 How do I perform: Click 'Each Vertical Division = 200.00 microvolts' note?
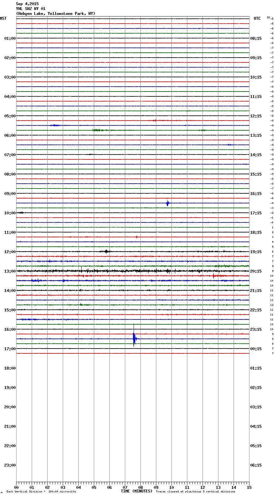41,491
